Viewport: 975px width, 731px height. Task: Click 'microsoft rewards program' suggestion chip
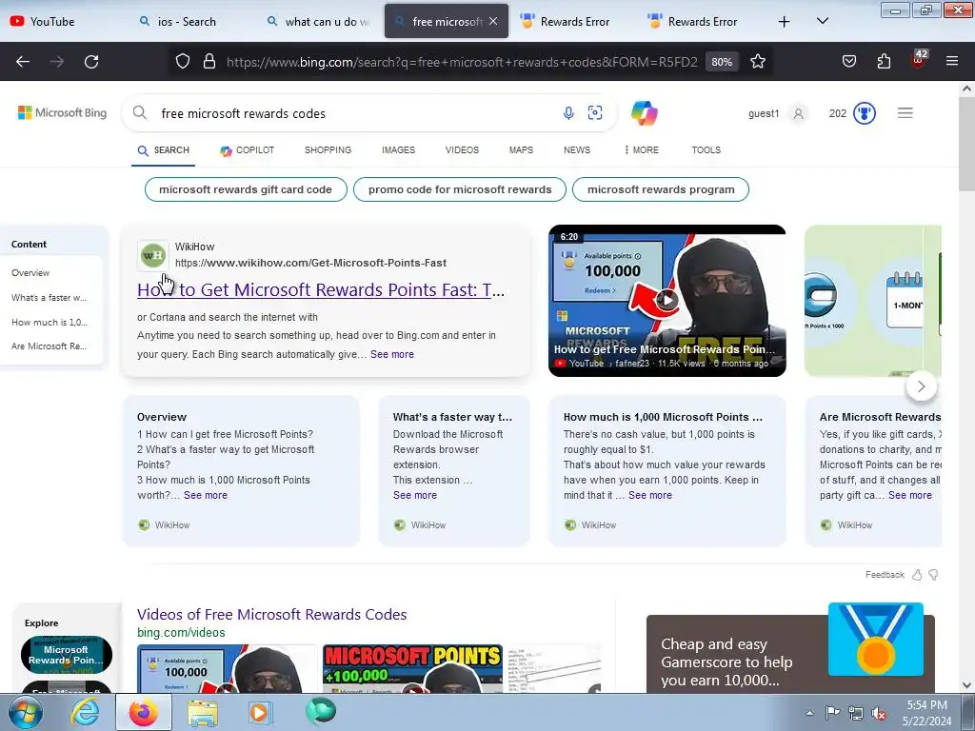pyautogui.click(x=661, y=189)
